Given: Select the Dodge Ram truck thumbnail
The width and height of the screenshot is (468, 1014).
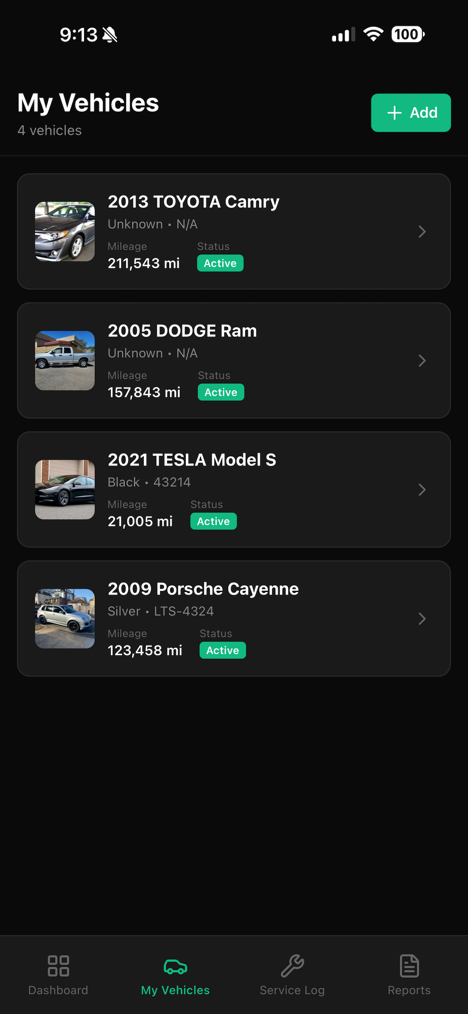Looking at the screenshot, I should click(65, 361).
